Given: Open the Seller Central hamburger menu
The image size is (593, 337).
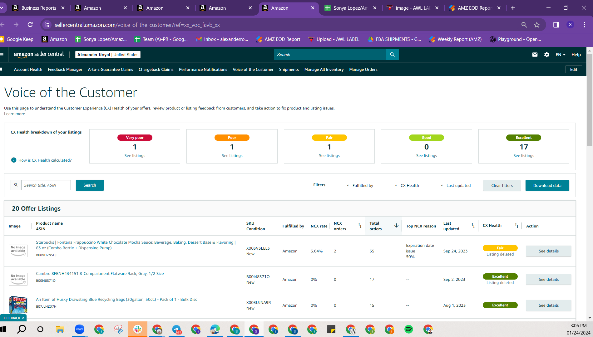Looking at the screenshot, I should tap(2, 55).
